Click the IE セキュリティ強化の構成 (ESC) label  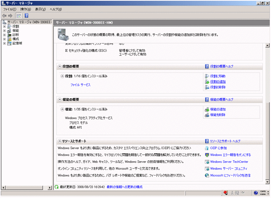(x=86, y=51)
